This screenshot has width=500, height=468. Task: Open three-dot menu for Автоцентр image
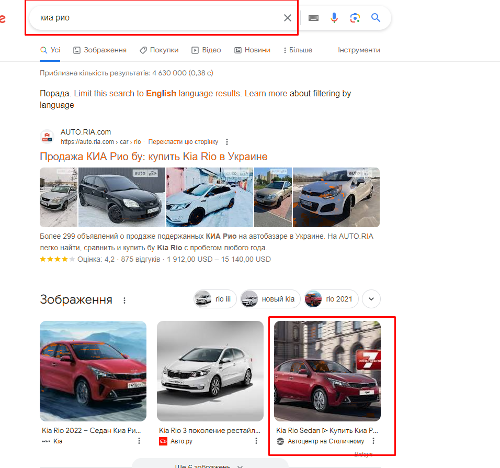(x=373, y=441)
